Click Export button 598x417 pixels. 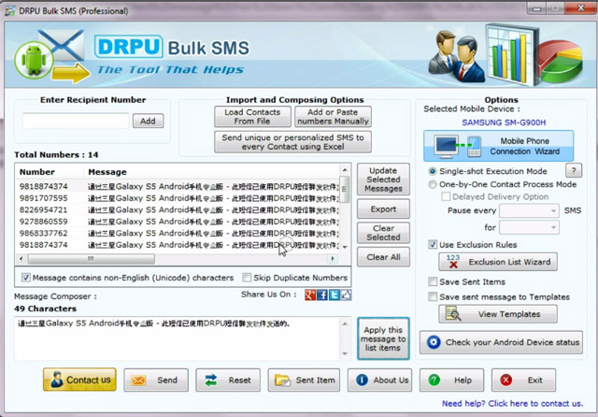click(x=383, y=209)
